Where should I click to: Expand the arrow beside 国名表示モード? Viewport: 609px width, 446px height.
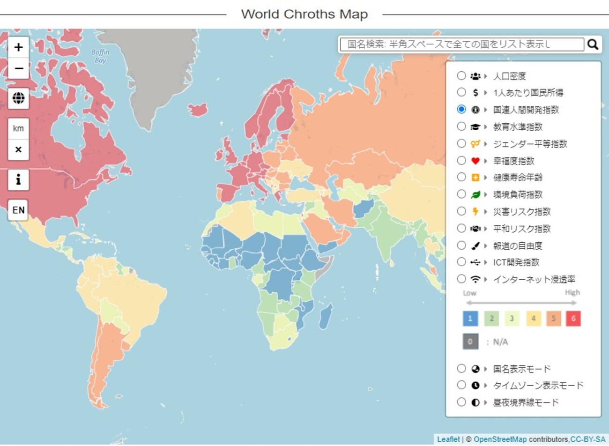pyautogui.click(x=486, y=369)
